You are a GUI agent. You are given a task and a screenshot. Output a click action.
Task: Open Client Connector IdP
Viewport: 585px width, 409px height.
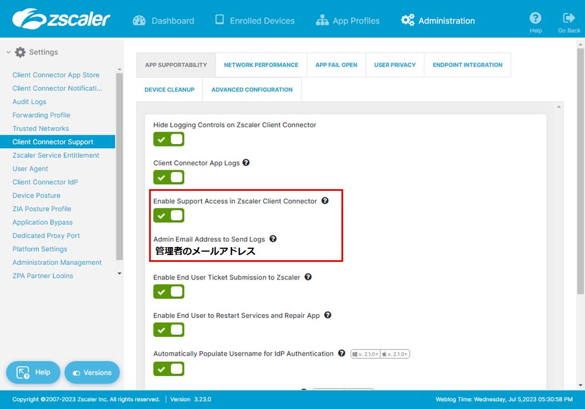pos(45,182)
